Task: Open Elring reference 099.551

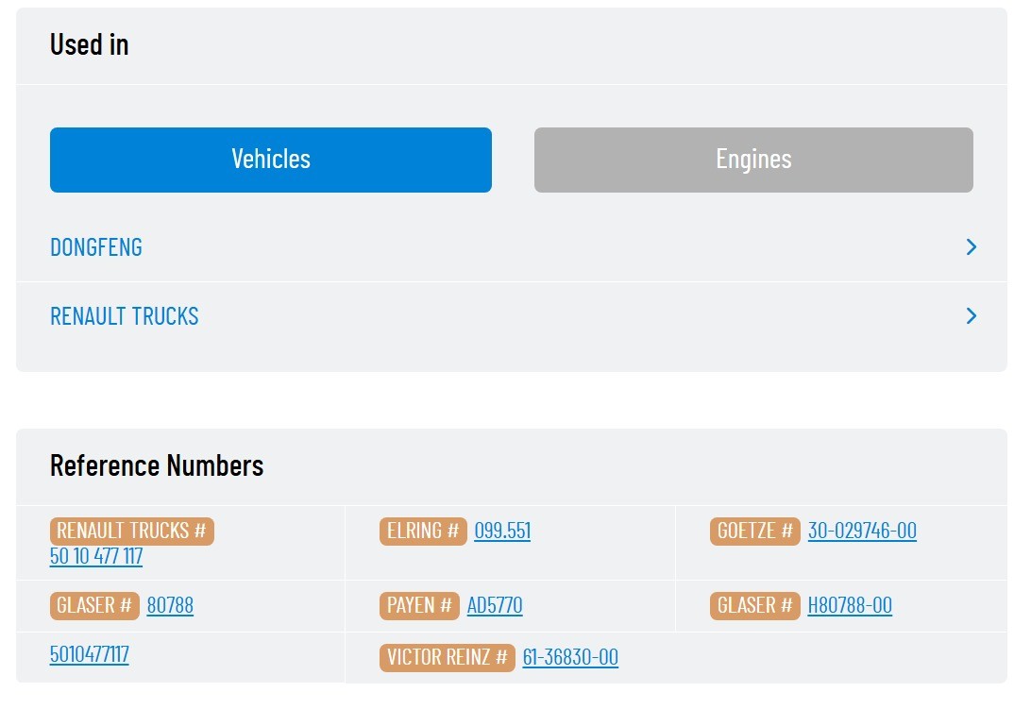Action: [x=502, y=531]
